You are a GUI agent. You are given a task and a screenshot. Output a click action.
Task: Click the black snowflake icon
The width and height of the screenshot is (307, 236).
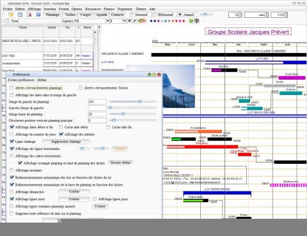[196, 21]
